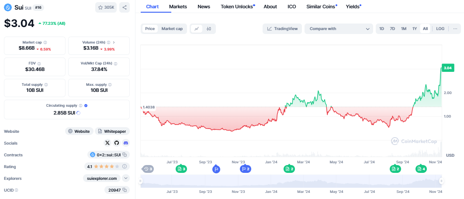Click Circulating supply info icon
464x199 pixels.
pyautogui.click(x=80, y=105)
